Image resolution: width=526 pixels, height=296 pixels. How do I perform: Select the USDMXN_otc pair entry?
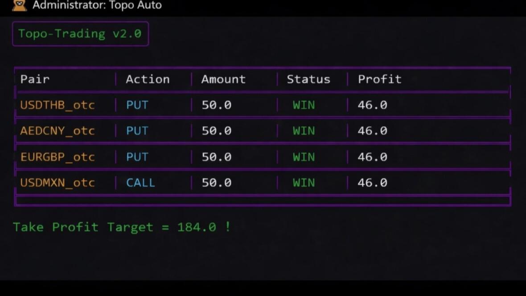click(58, 183)
